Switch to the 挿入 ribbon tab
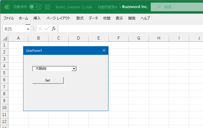203x128 pixels. point(37,18)
